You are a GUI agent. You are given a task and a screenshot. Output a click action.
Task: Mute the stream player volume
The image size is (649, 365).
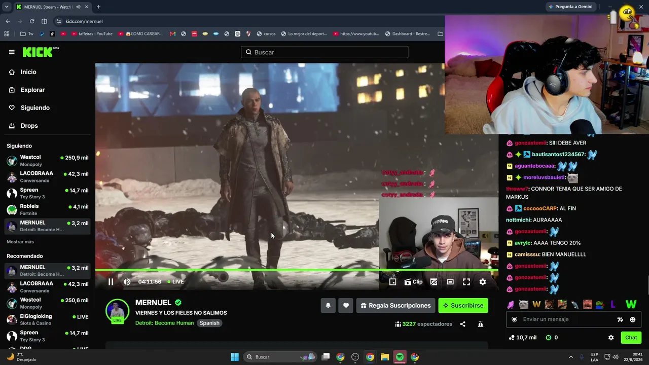coord(127,282)
